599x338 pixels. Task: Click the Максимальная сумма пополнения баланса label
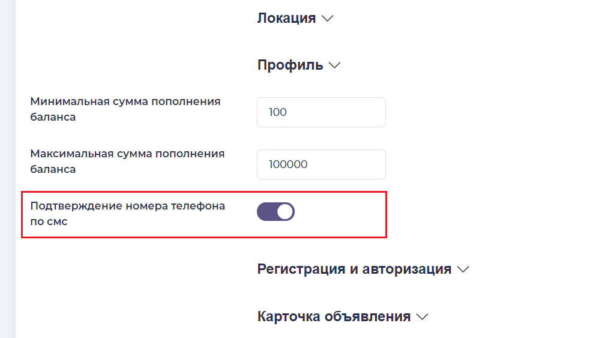click(x=127, y=161)
